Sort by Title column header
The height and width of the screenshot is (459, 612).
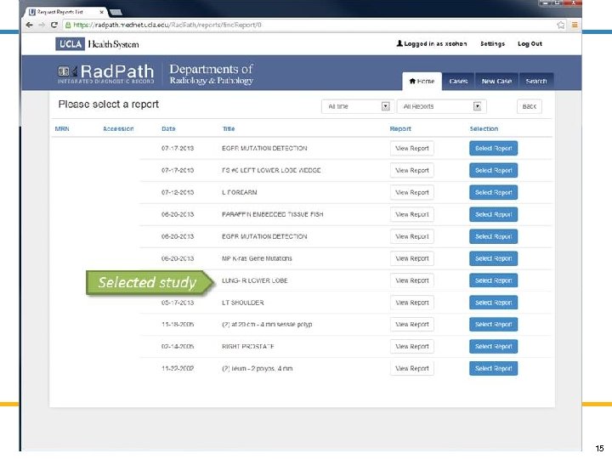pyautogui.click(x=229, y=128)
